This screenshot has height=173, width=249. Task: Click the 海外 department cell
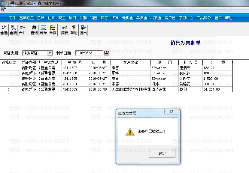(165, 84)
